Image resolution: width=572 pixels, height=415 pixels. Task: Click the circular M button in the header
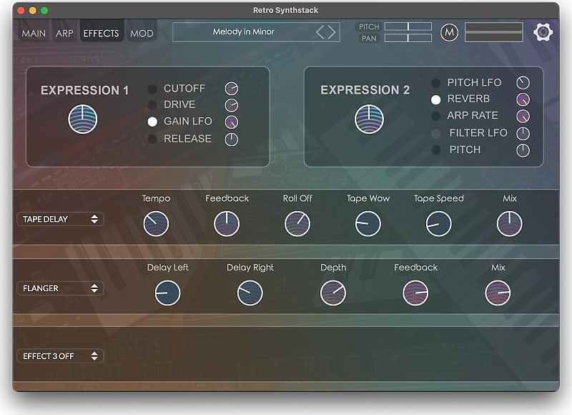(x=450, y=31)
